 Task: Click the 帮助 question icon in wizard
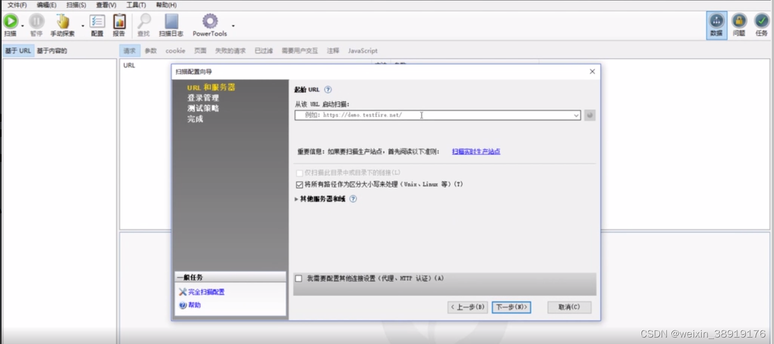[x=183, y=305]
